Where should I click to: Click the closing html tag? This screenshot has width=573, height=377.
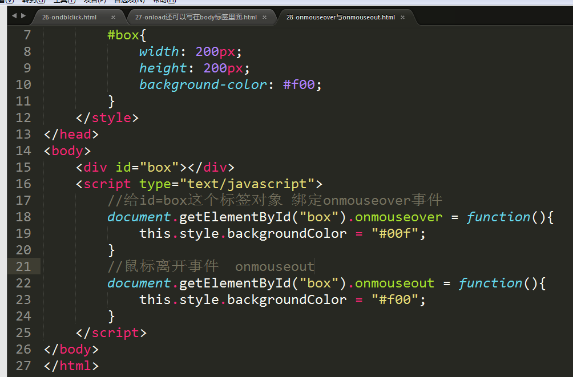(x=71, y=366)
